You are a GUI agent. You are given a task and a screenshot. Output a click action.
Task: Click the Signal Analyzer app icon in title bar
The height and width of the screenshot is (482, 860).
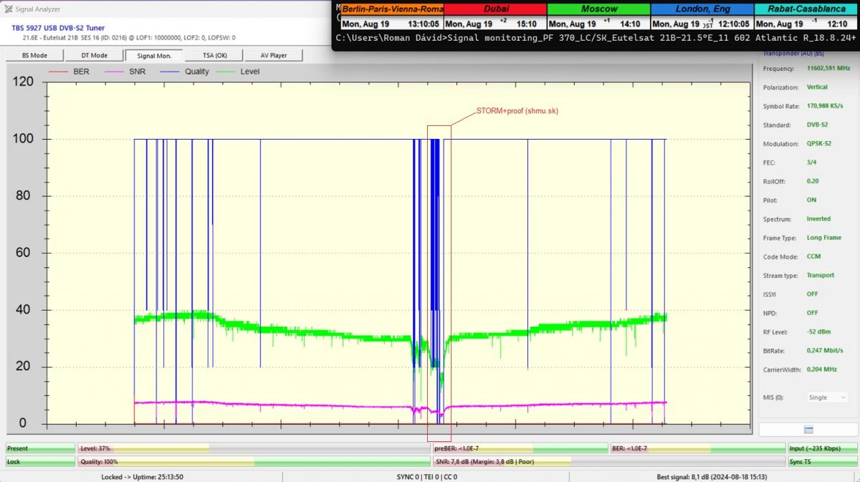pyautogui.click(x=8, y=9)
